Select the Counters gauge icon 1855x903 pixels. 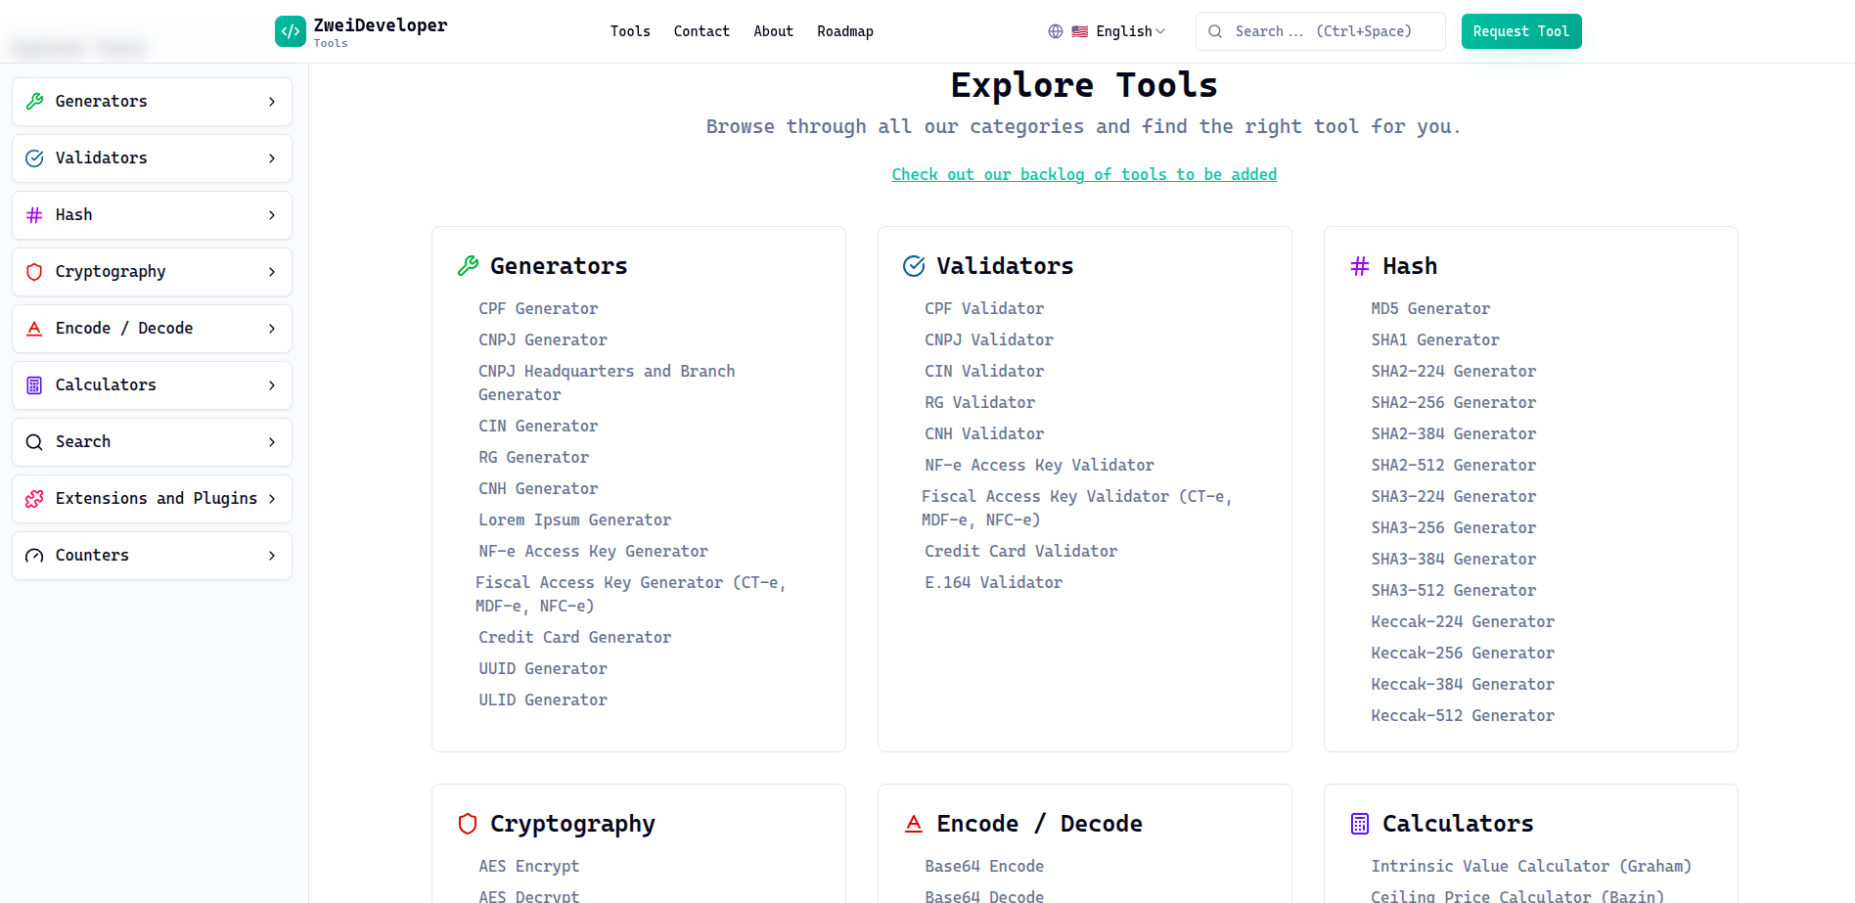click(35, 555)
